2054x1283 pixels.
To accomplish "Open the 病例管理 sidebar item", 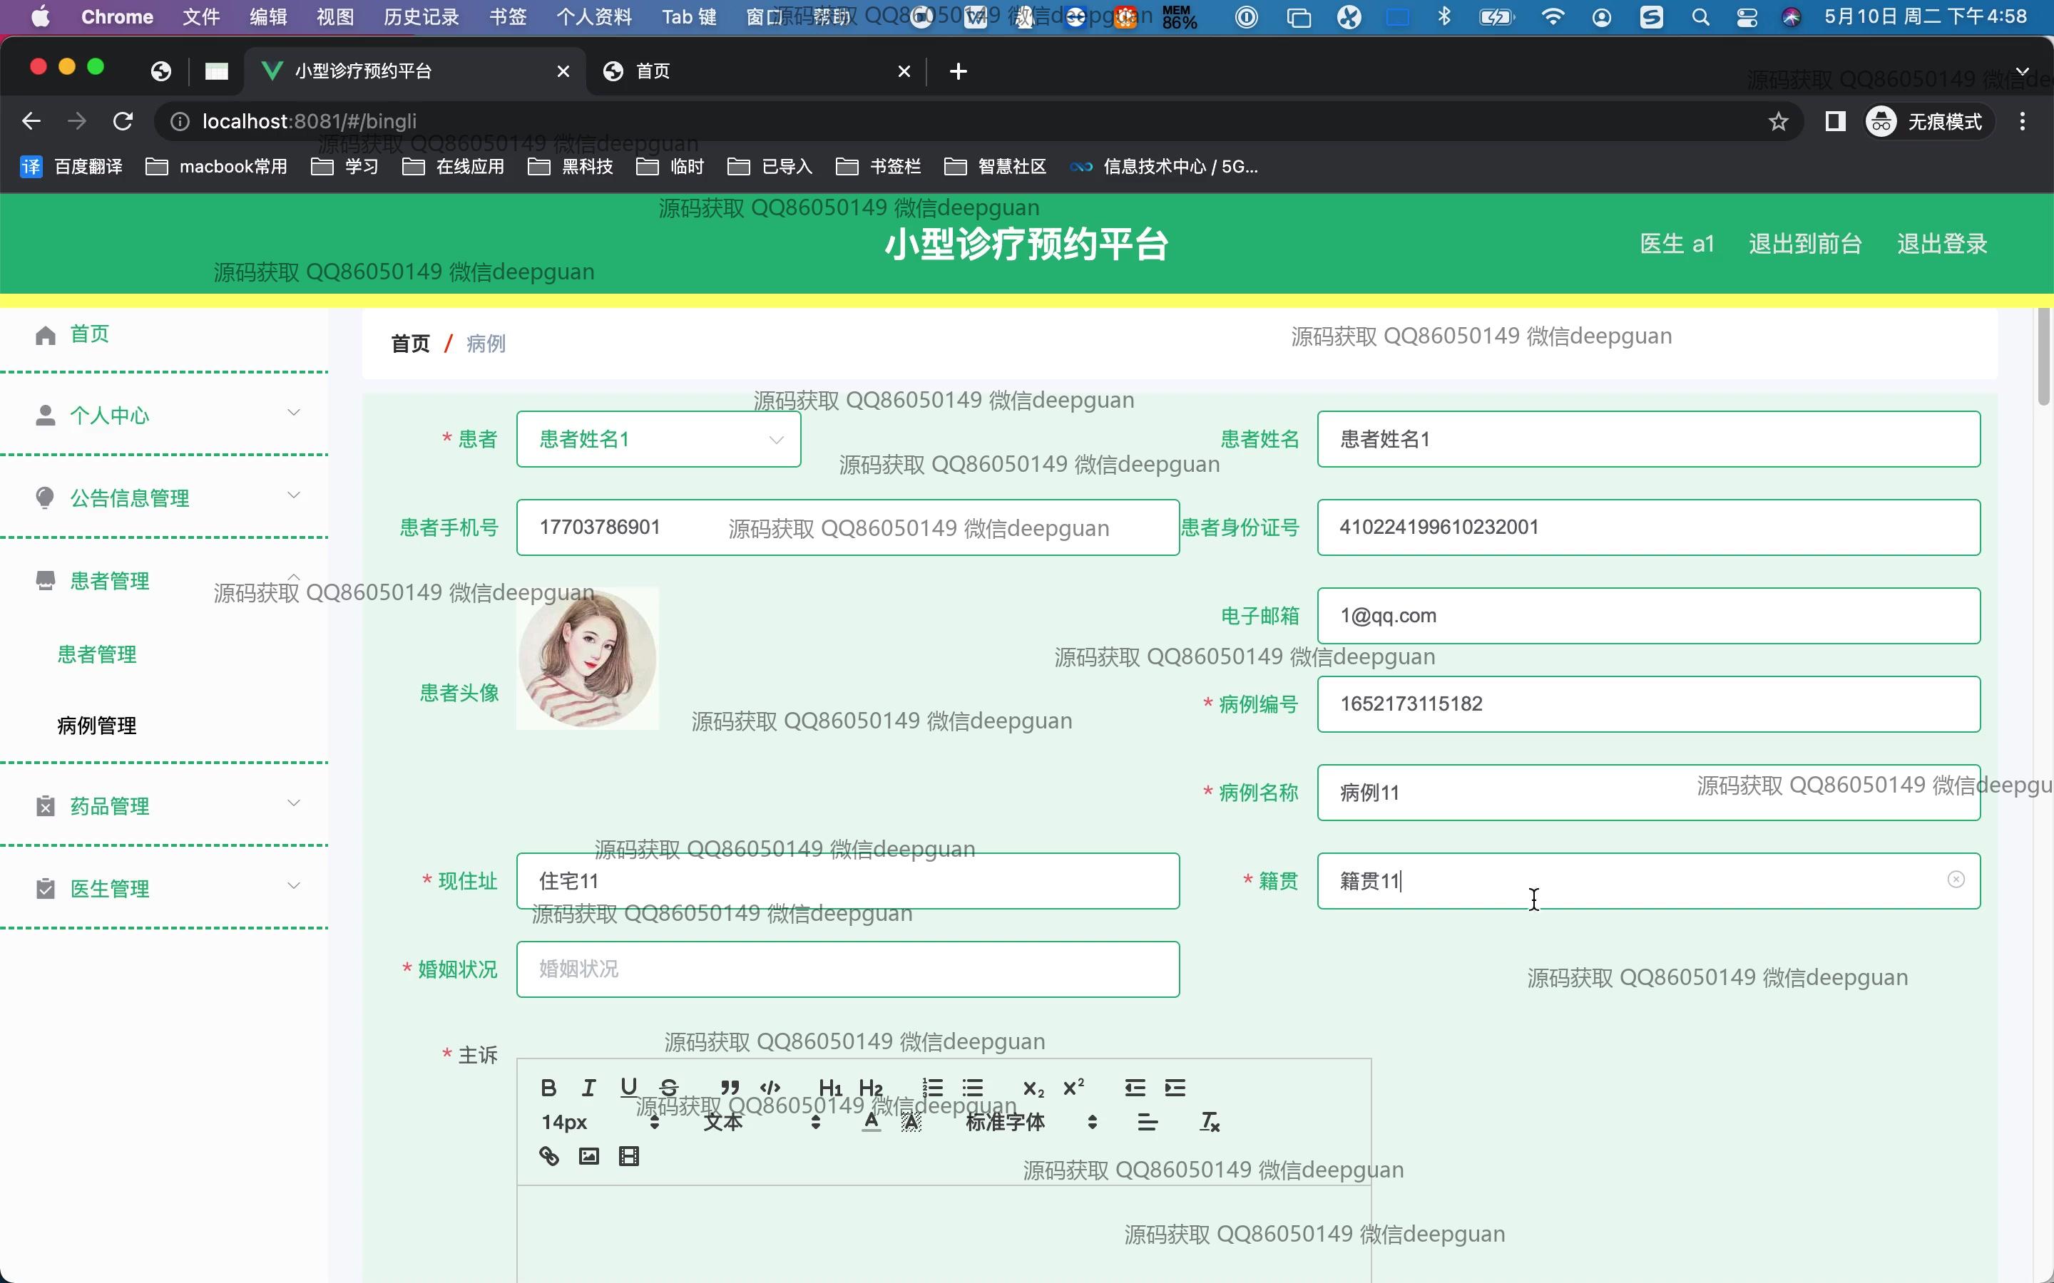I will [x=97, y=726].
